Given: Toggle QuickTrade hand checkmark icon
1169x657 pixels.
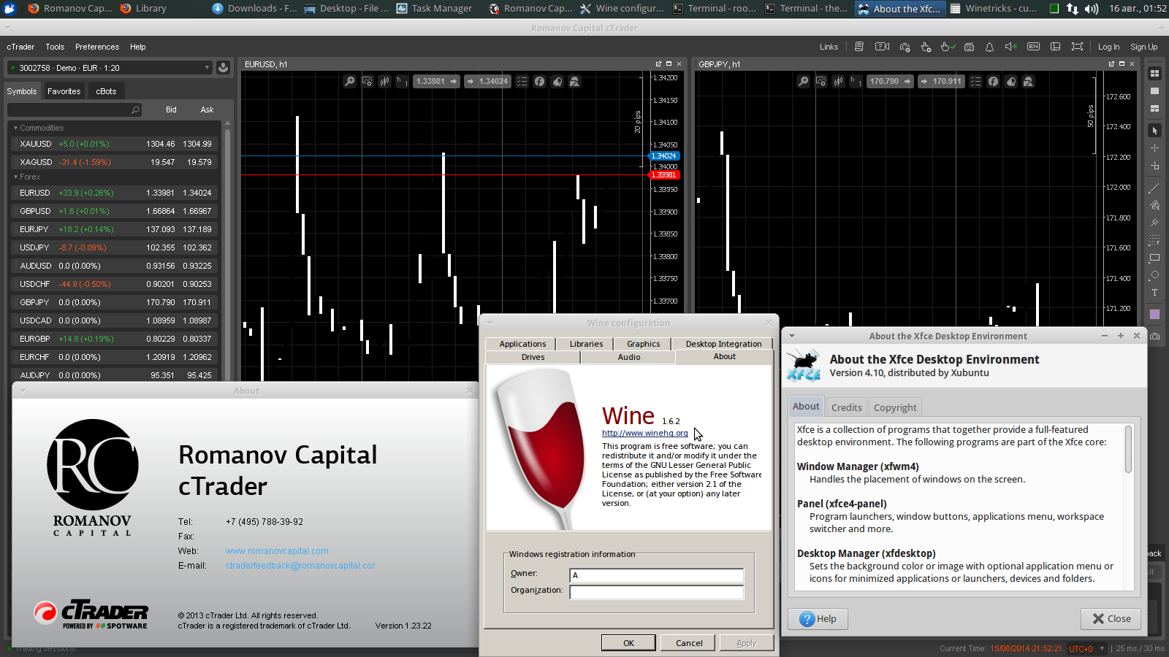Looking at the screenshot, I should [x=948, y=47].
